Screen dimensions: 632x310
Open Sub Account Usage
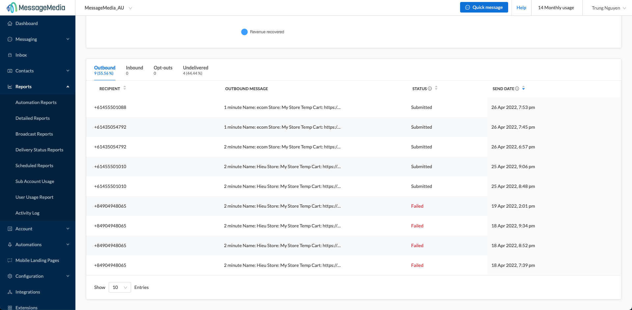point(35,181)
